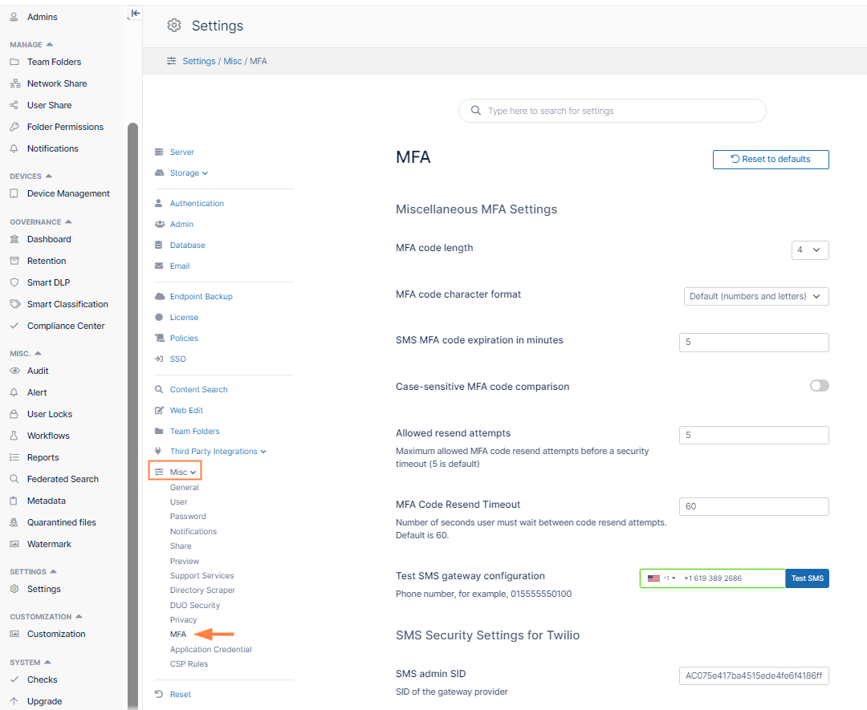Image resolution: width=867 pixels, height=710 pixels.
Task: Expand the Storage settings section
Action: point(189,173)
